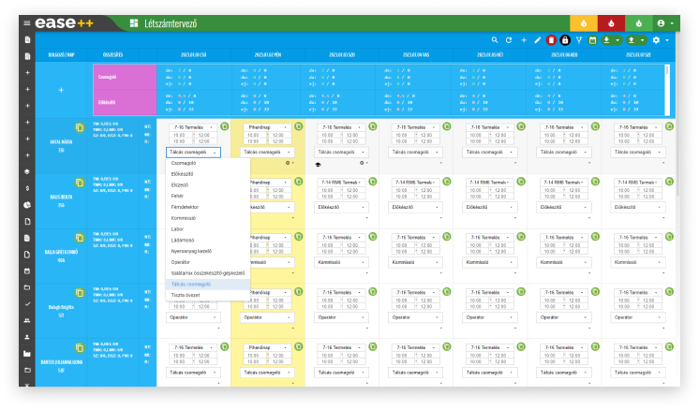Click the green icon in Antal Mária's Thursday cell
The height and width of the screenshot is (410, 699).
[x=224, y=126]
